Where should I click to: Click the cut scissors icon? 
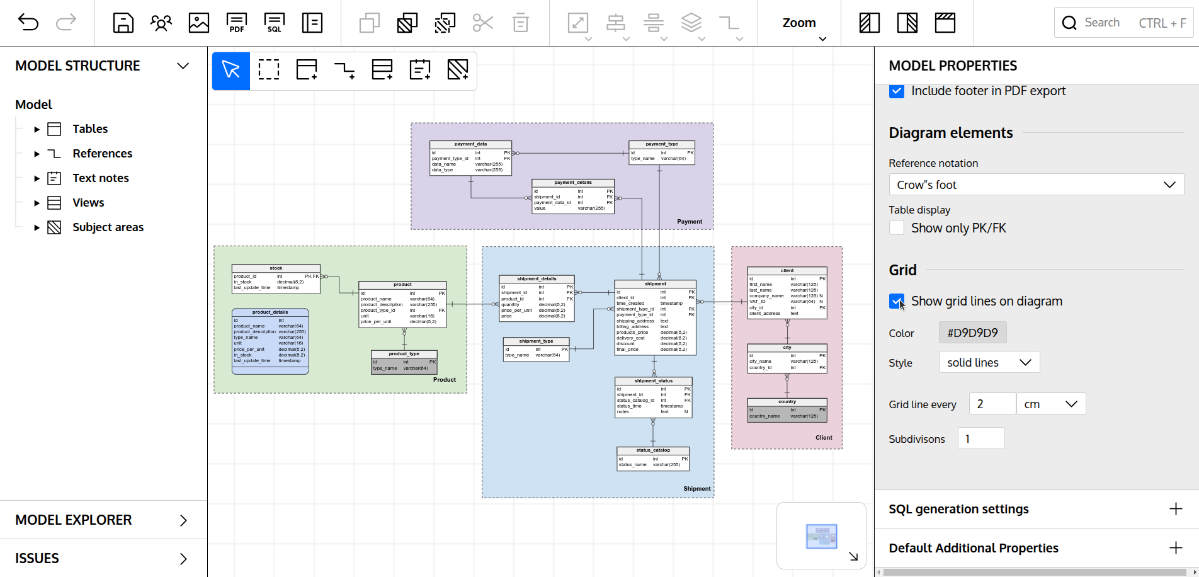tap(483, 23)
